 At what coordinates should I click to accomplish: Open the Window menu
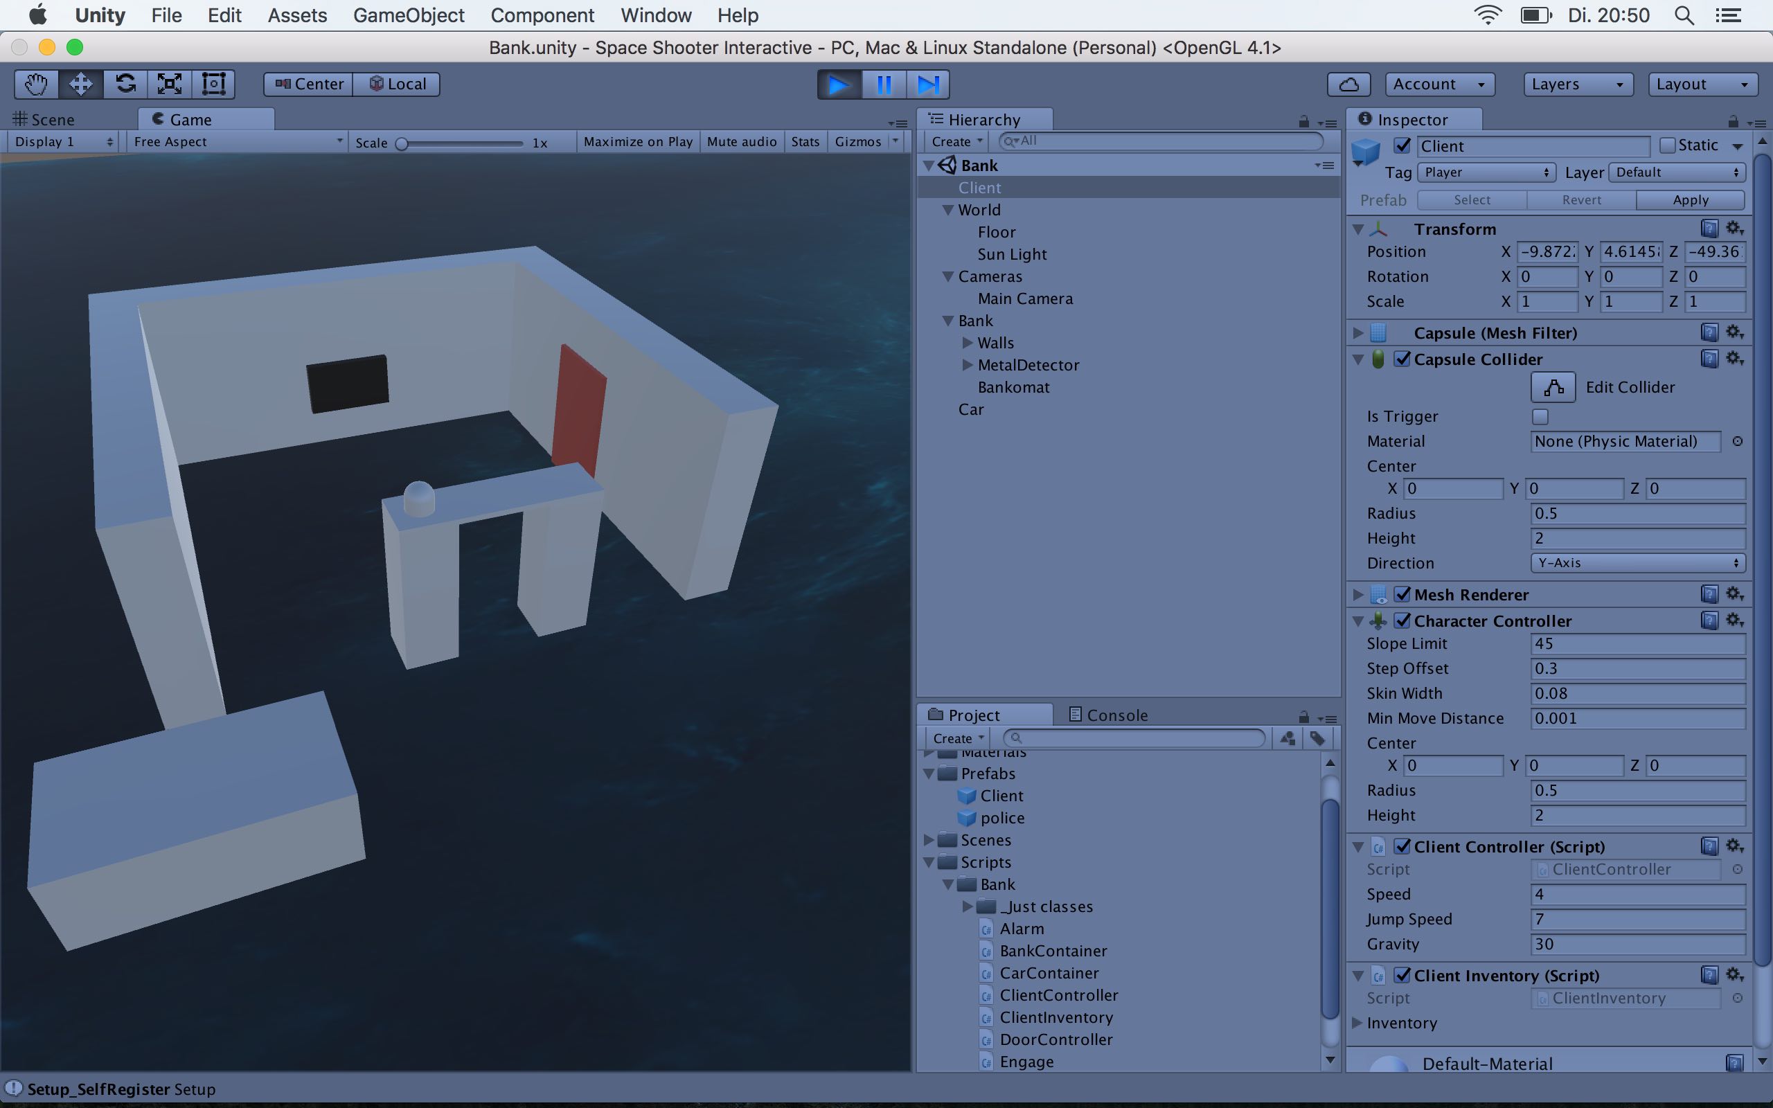[656, 15]
